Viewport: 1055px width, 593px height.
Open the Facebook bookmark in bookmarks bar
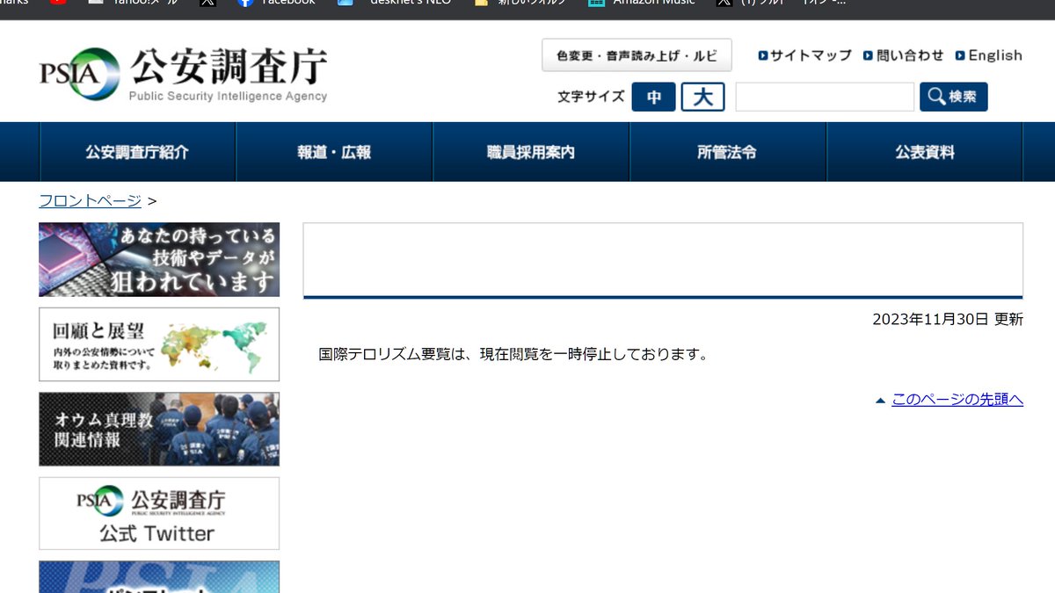(x=276, y=3)
